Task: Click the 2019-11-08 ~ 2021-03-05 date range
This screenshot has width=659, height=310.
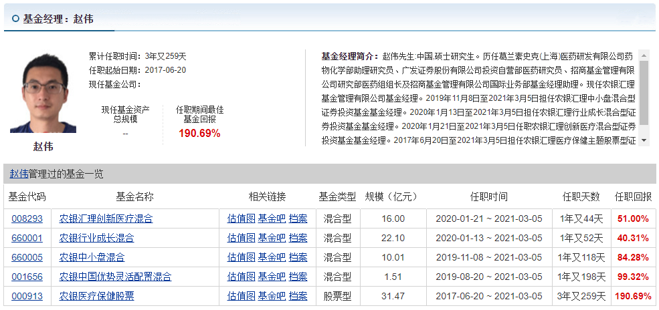Action: pyautogui.click(x=489, y=257)
